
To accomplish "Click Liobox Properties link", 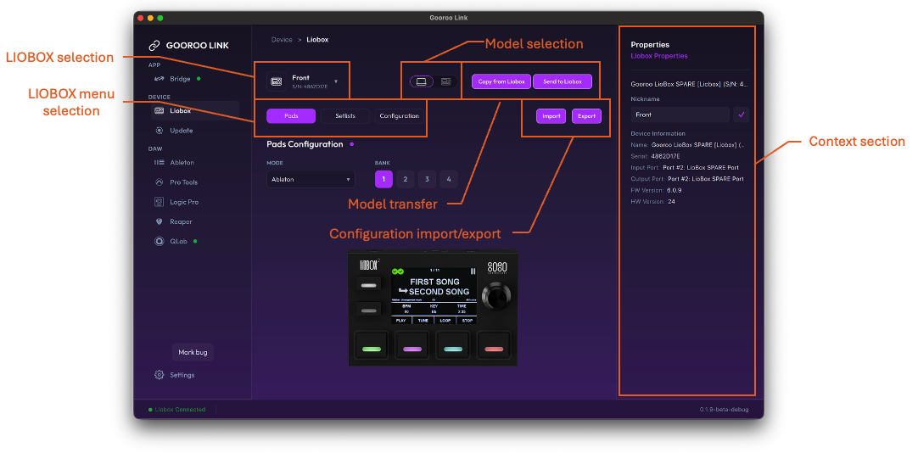I will [x=658, y=56].
